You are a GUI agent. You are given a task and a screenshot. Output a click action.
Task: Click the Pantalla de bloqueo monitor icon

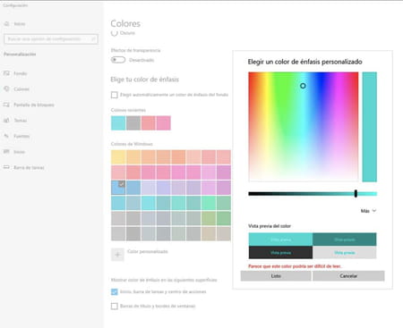[x=6, y=105]
